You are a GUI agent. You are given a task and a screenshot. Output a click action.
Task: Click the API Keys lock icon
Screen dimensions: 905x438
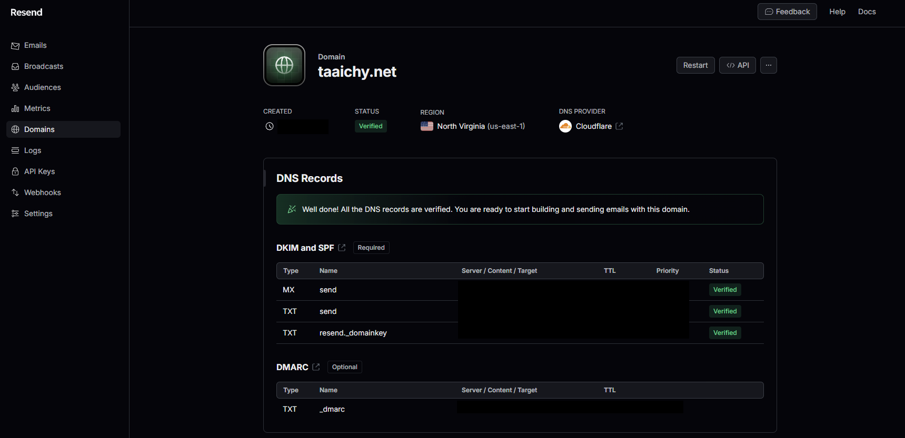point(15,172)
